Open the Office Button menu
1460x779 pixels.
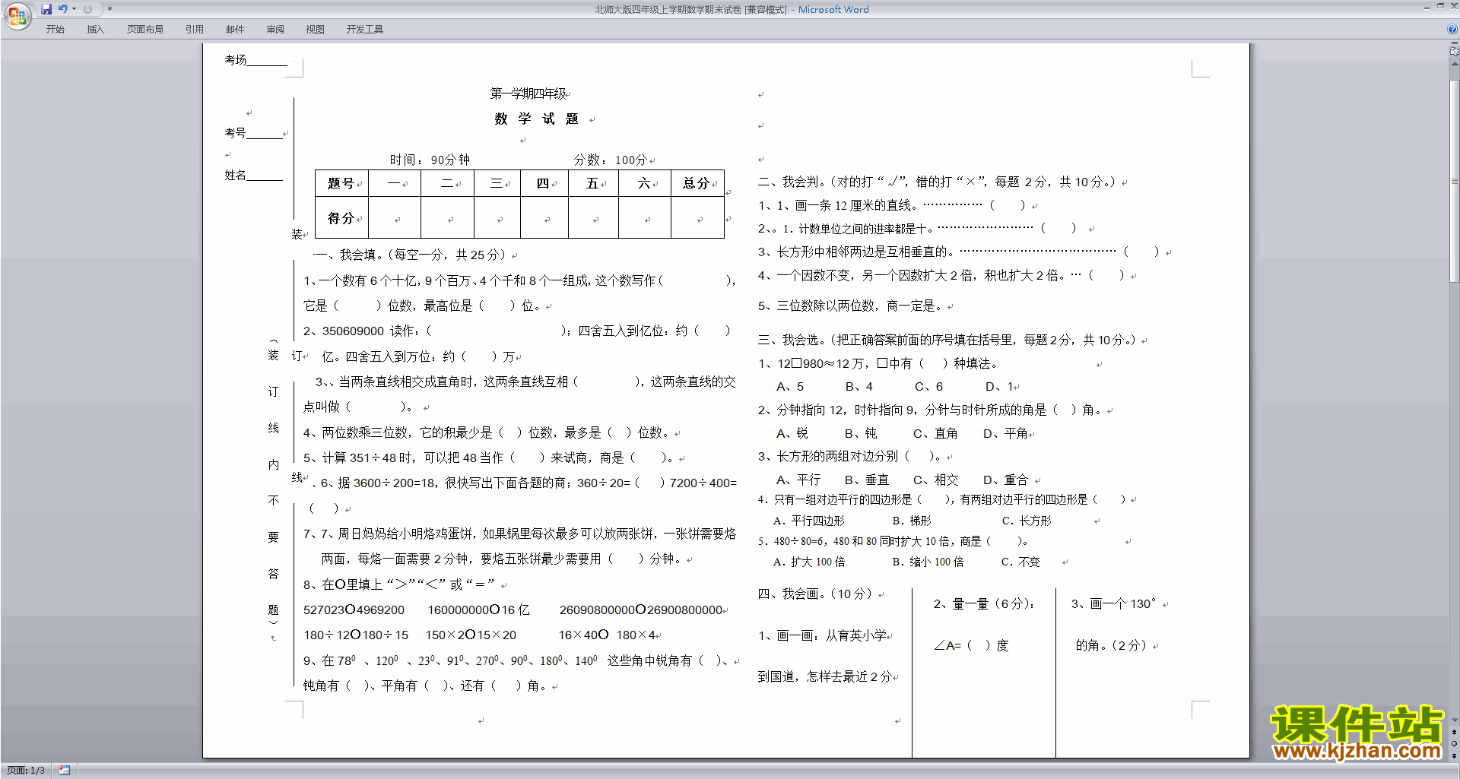[x=17, y=15]
